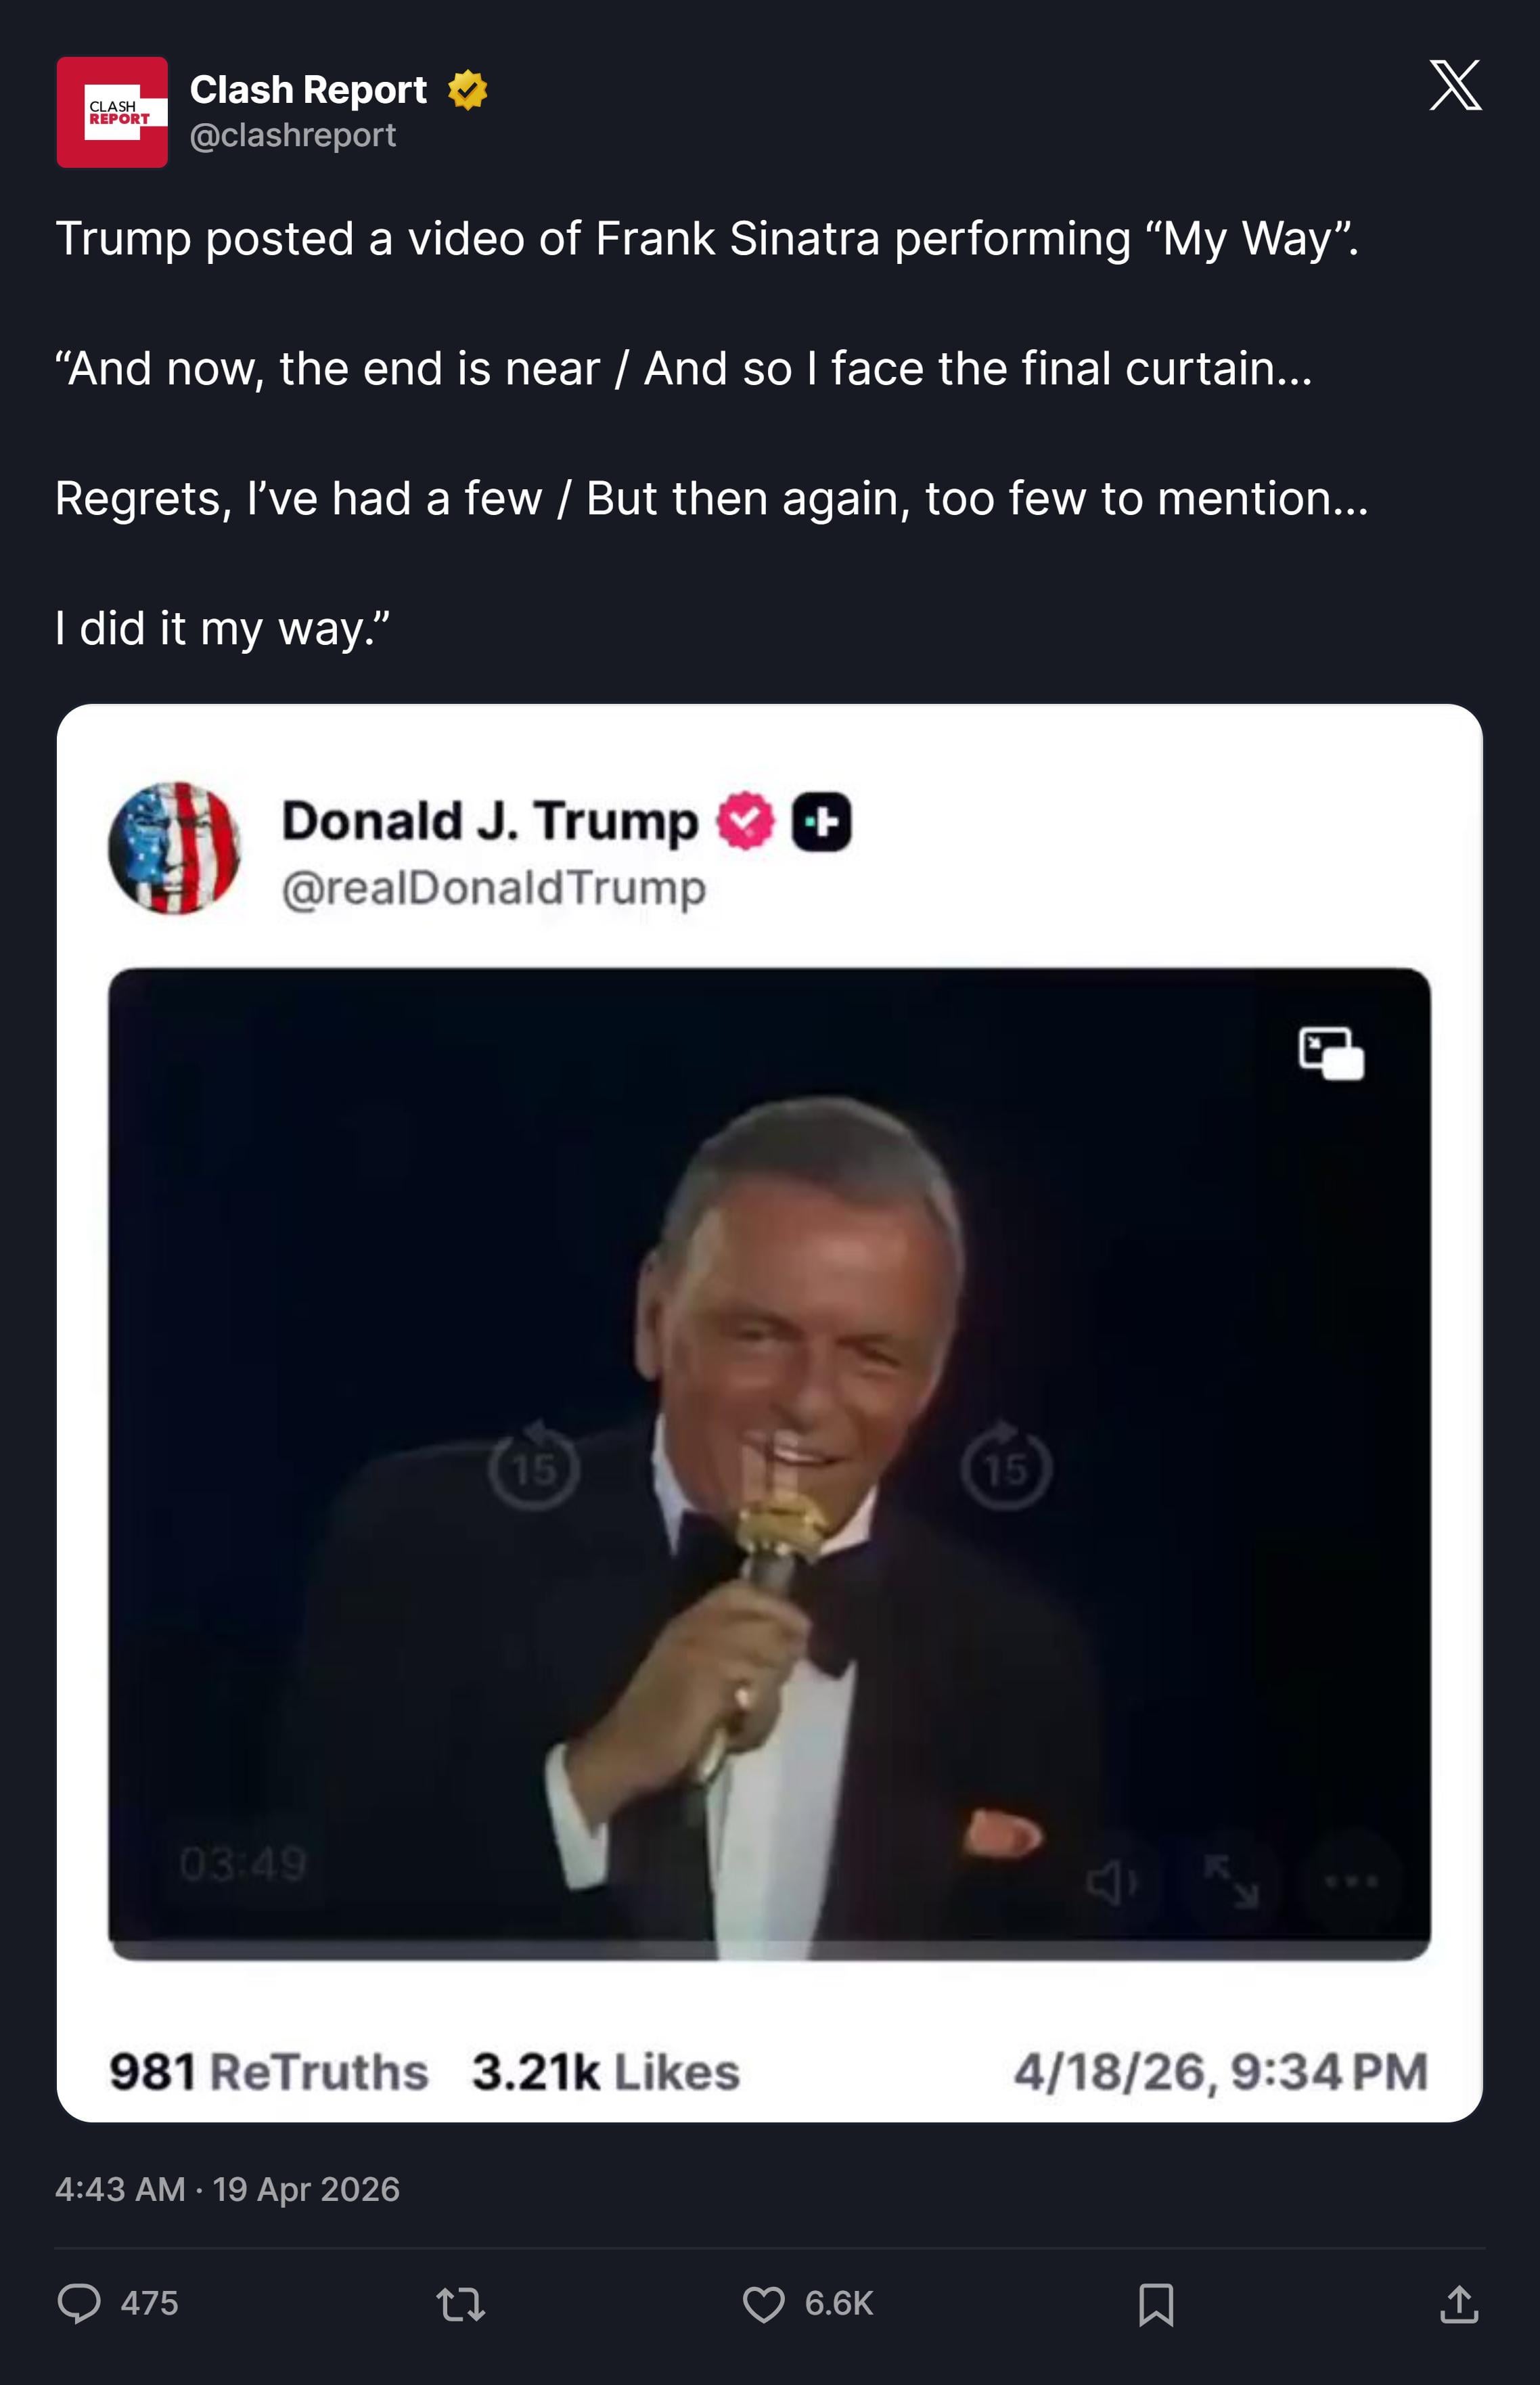This screenshot has width=1540, height=2385.
Task: Click Donald J. Trump flag avatar
Action: coord(175,848)
